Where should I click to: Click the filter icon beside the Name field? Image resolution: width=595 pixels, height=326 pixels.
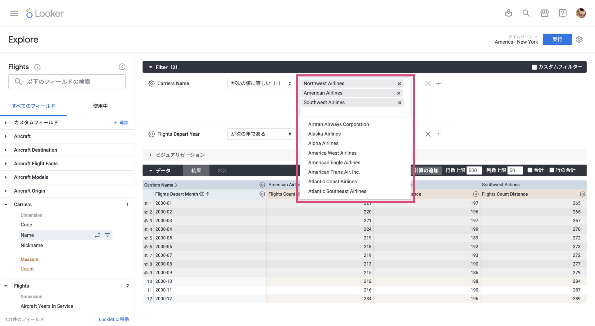pos(107,235)
